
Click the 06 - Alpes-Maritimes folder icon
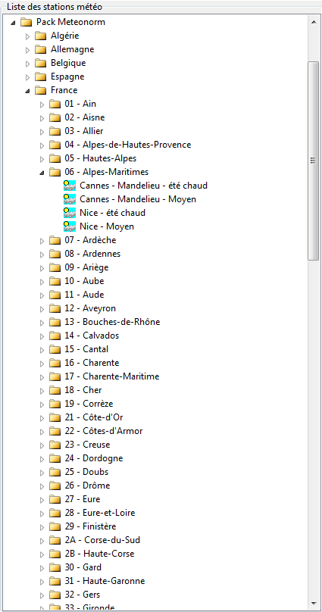(x=55, y=172)
